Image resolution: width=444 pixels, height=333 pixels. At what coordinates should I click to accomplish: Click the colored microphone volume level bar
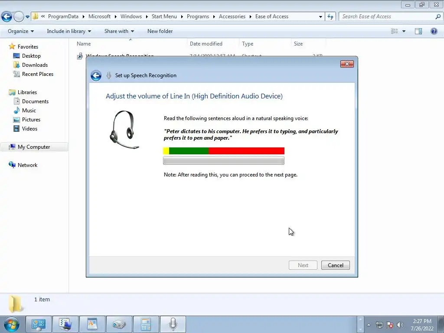(224, 151)
